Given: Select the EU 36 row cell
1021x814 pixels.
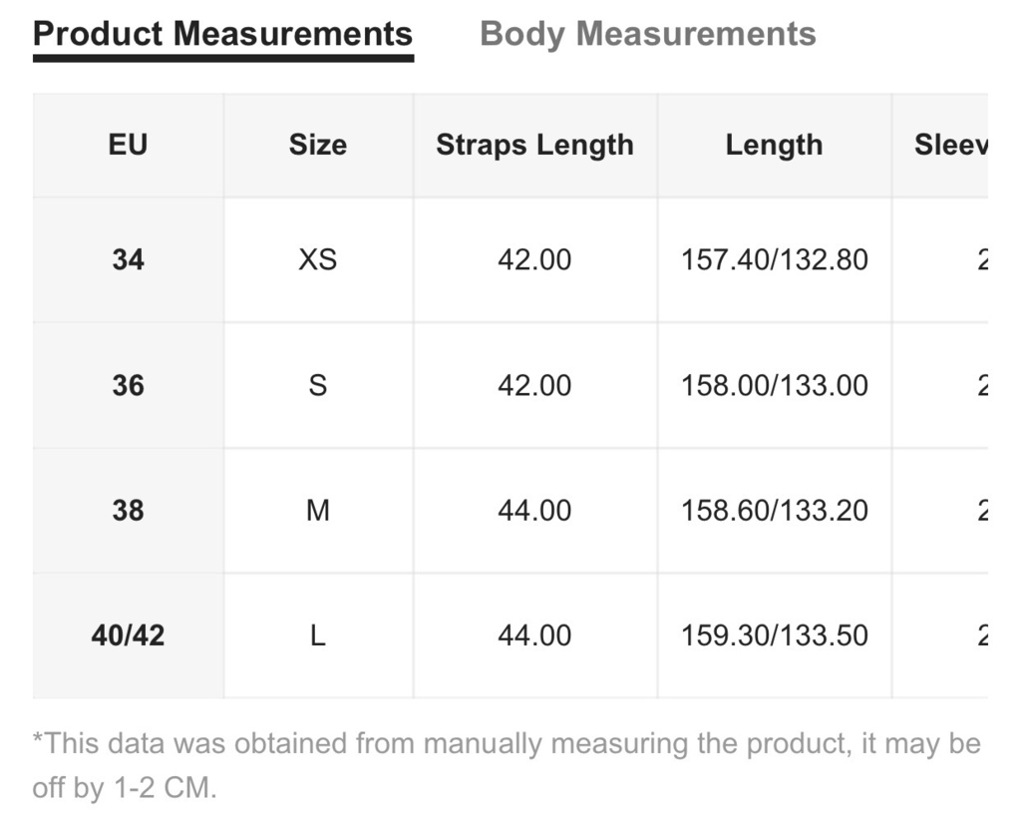Looking at the screenshot, I should tap(129, 385).
